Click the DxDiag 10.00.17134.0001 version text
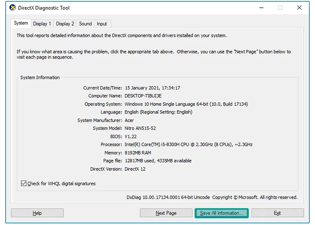The width and height of the screenshot is (315, 225). (x=168, y=197)
